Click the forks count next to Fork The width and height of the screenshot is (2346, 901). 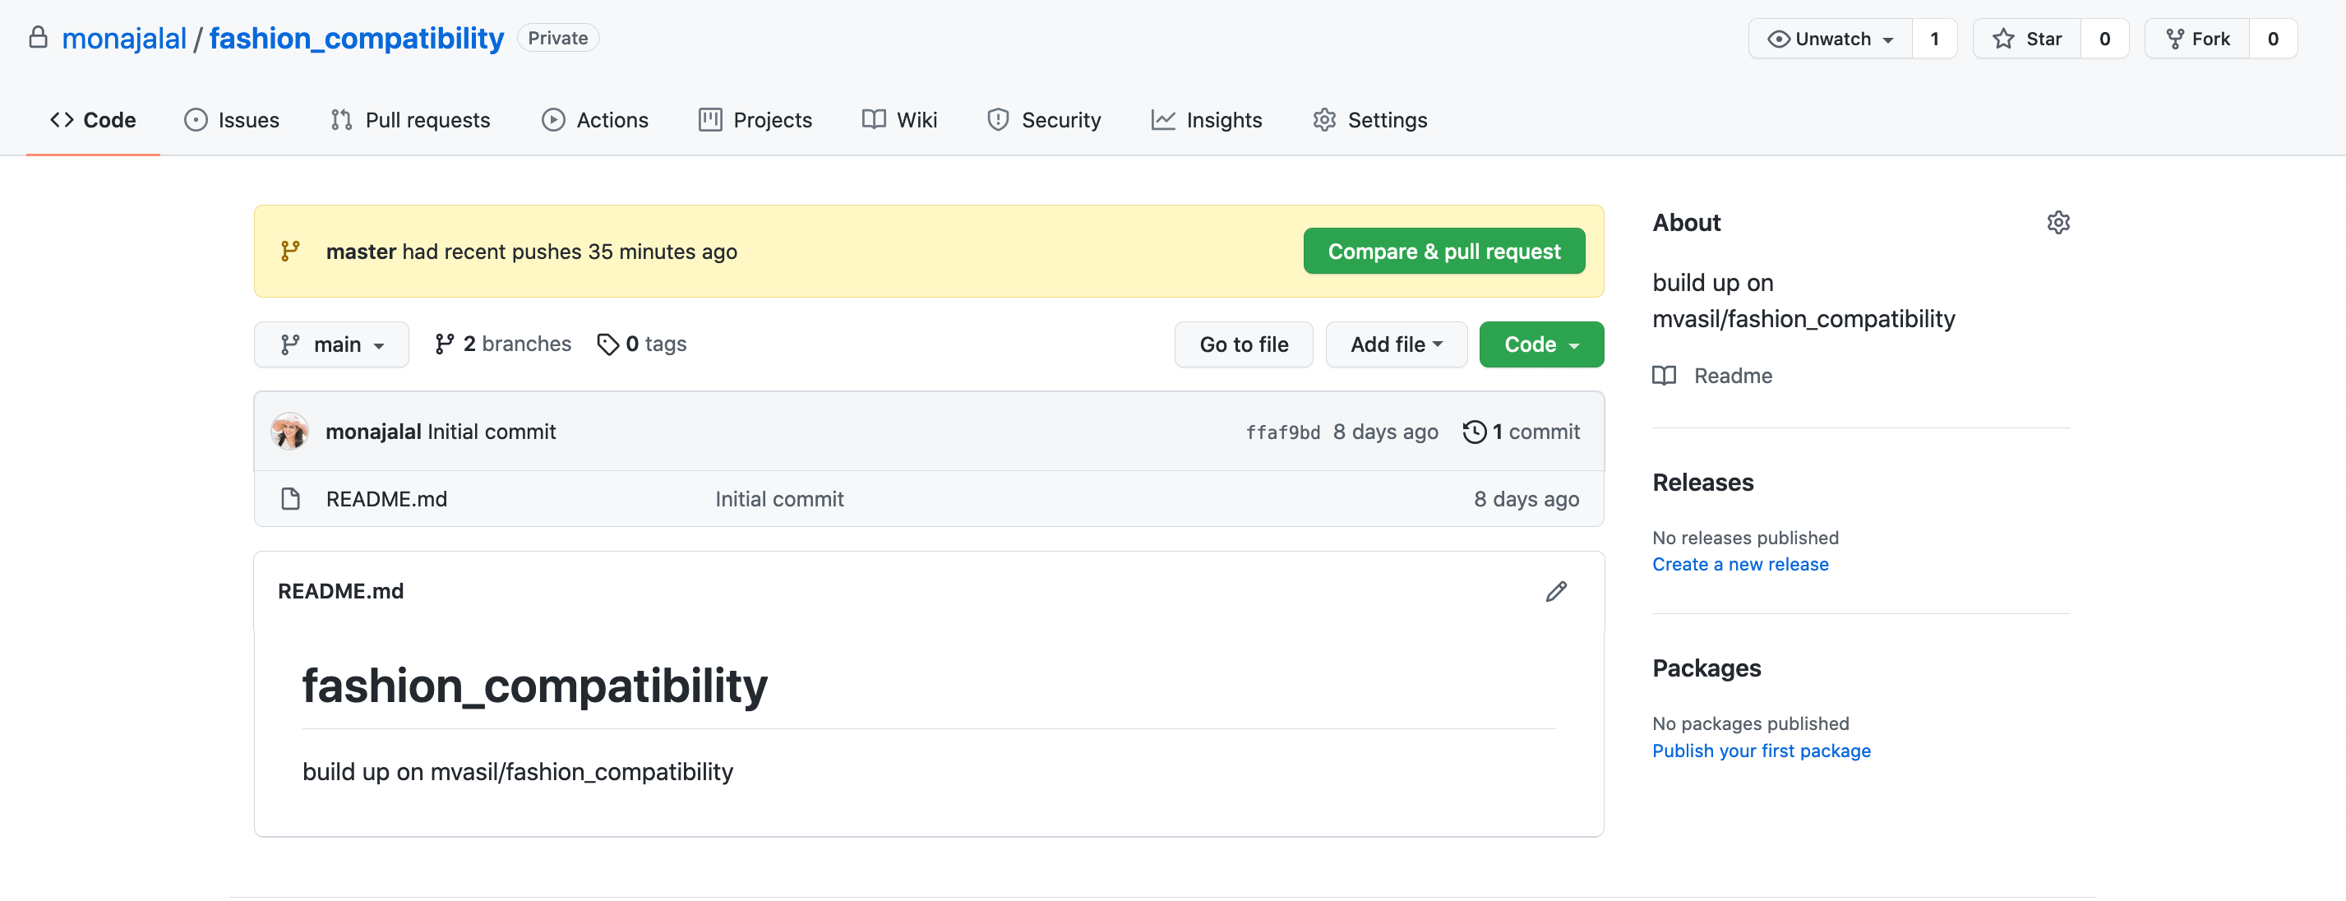[x=2272, y=39]
